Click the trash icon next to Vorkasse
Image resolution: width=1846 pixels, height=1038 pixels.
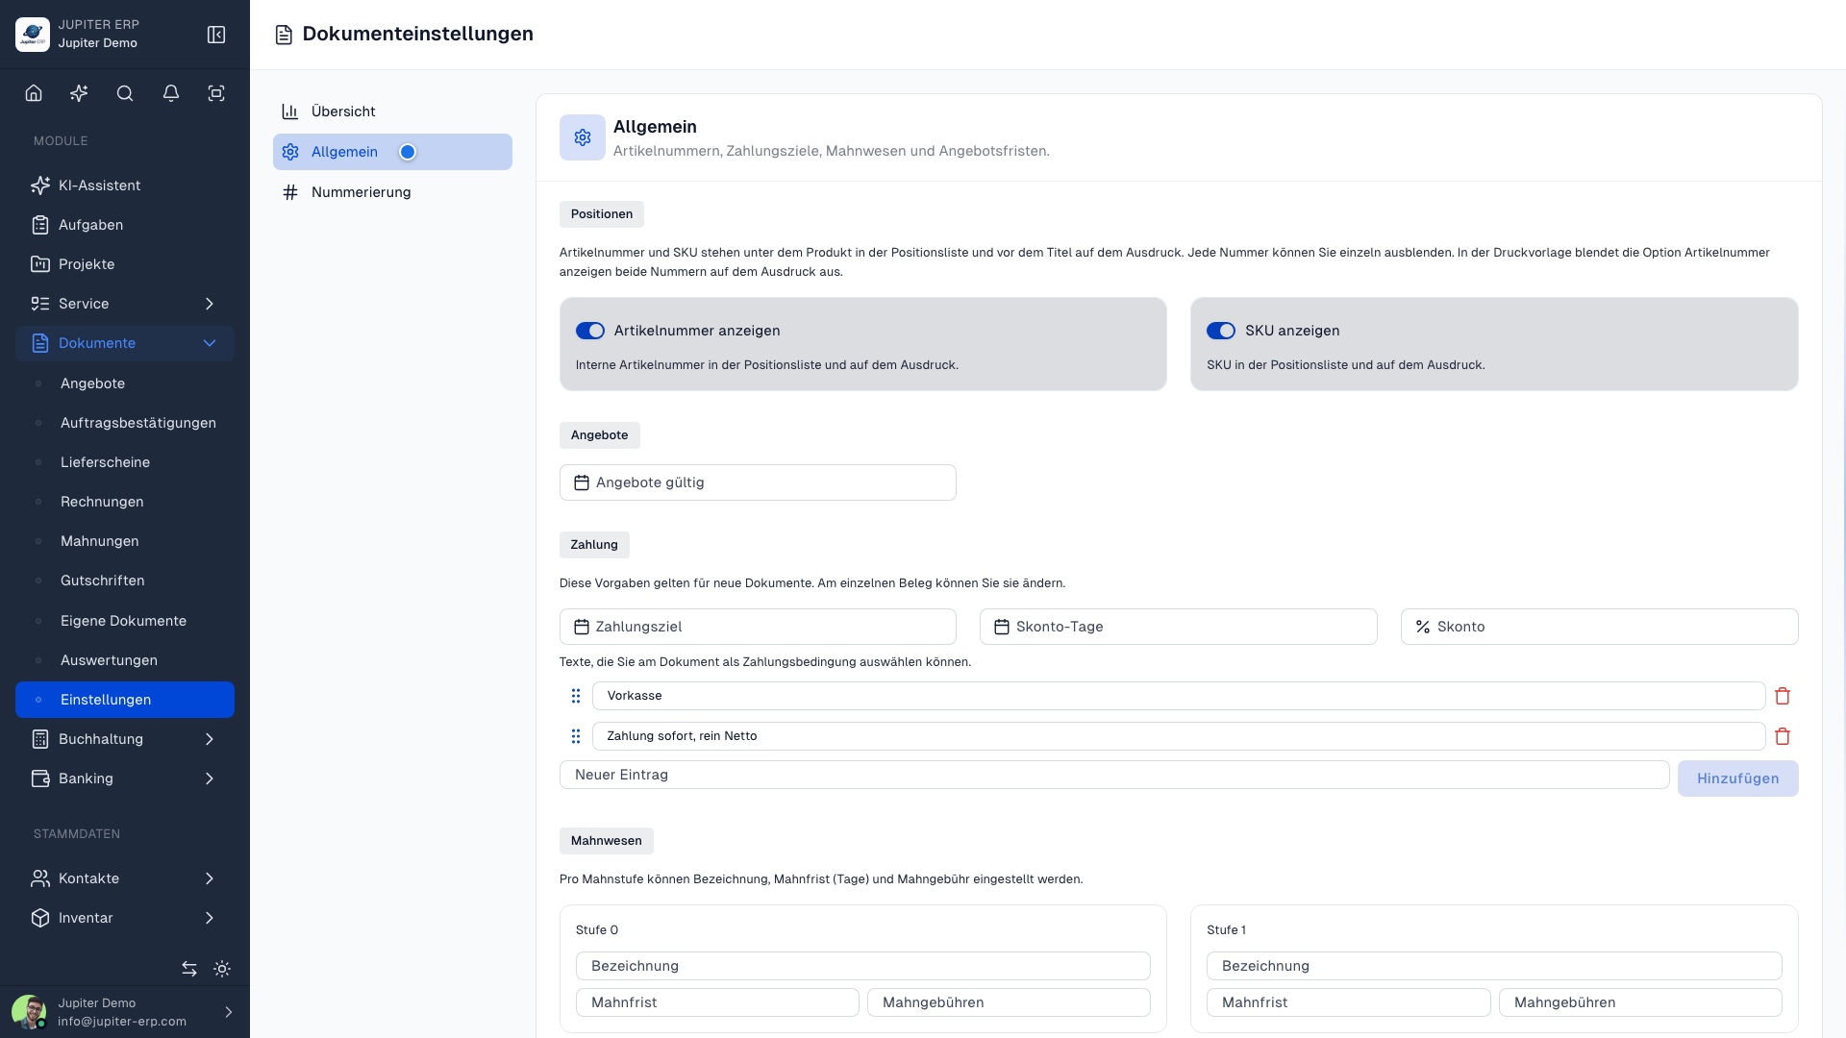[x=1783, y=696]
